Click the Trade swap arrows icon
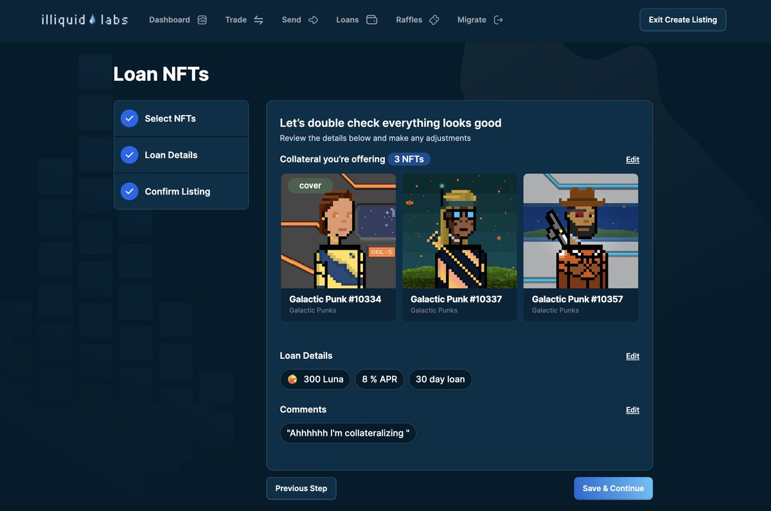The height and width of the screenshot is (511, 771). [x=258, y=20]
